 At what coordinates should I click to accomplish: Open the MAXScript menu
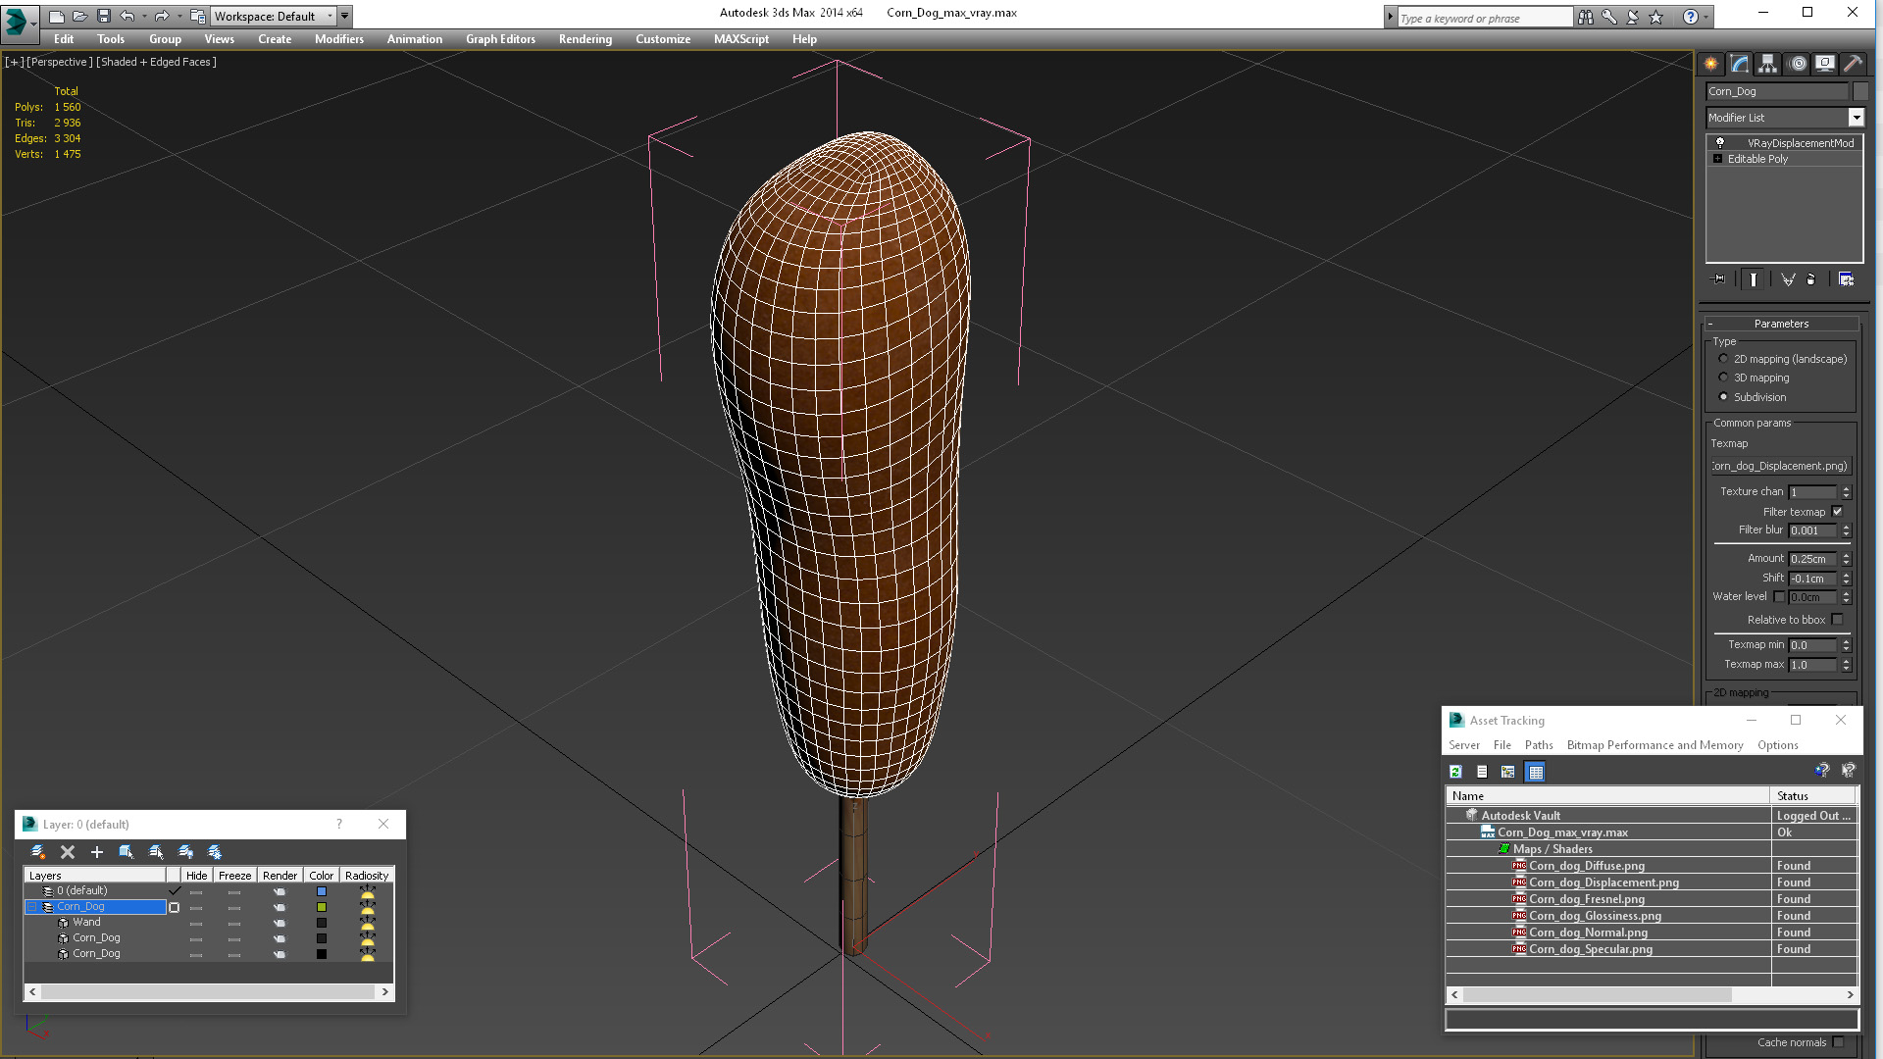pyautogui.click(x=741, y=39)
